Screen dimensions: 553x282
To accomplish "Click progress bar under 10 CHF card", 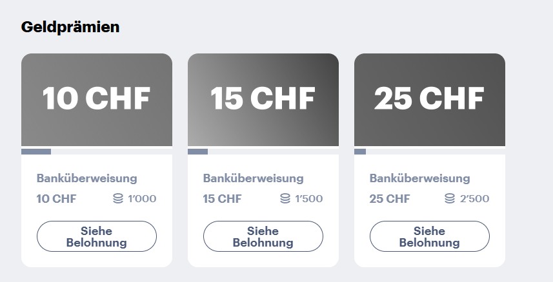I will coord(97,152).
